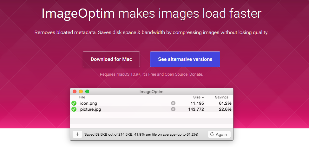The height and width of the screenshot is (147, 309).
Task: Click the Download for Mac button
Action: (111, 59)
